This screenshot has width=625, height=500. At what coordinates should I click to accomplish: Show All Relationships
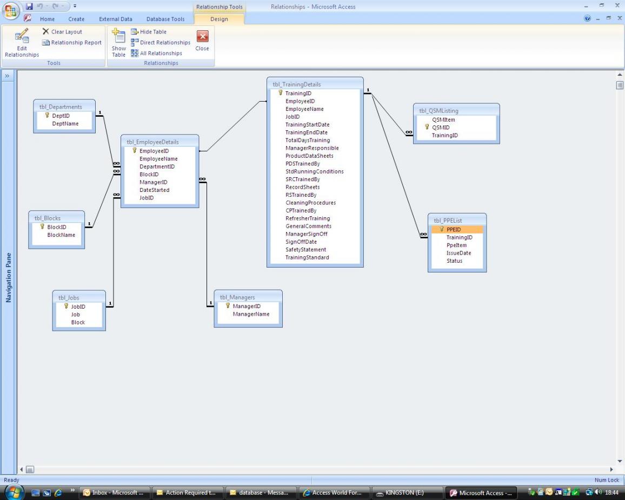156,53
